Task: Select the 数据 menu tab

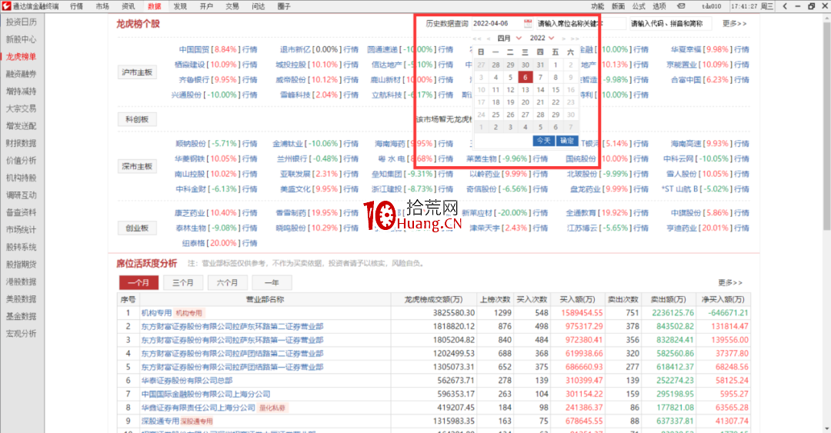Action: pyautogui.click(x=154, y=6)
